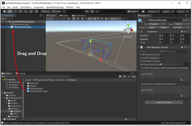Step one frame forward
The image size is (192, 126).
[x=97, y=11]
